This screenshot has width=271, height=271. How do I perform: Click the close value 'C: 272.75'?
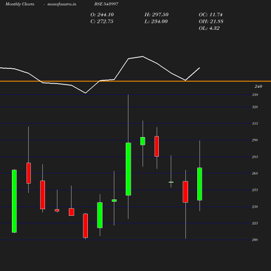[x=102, y=22]
